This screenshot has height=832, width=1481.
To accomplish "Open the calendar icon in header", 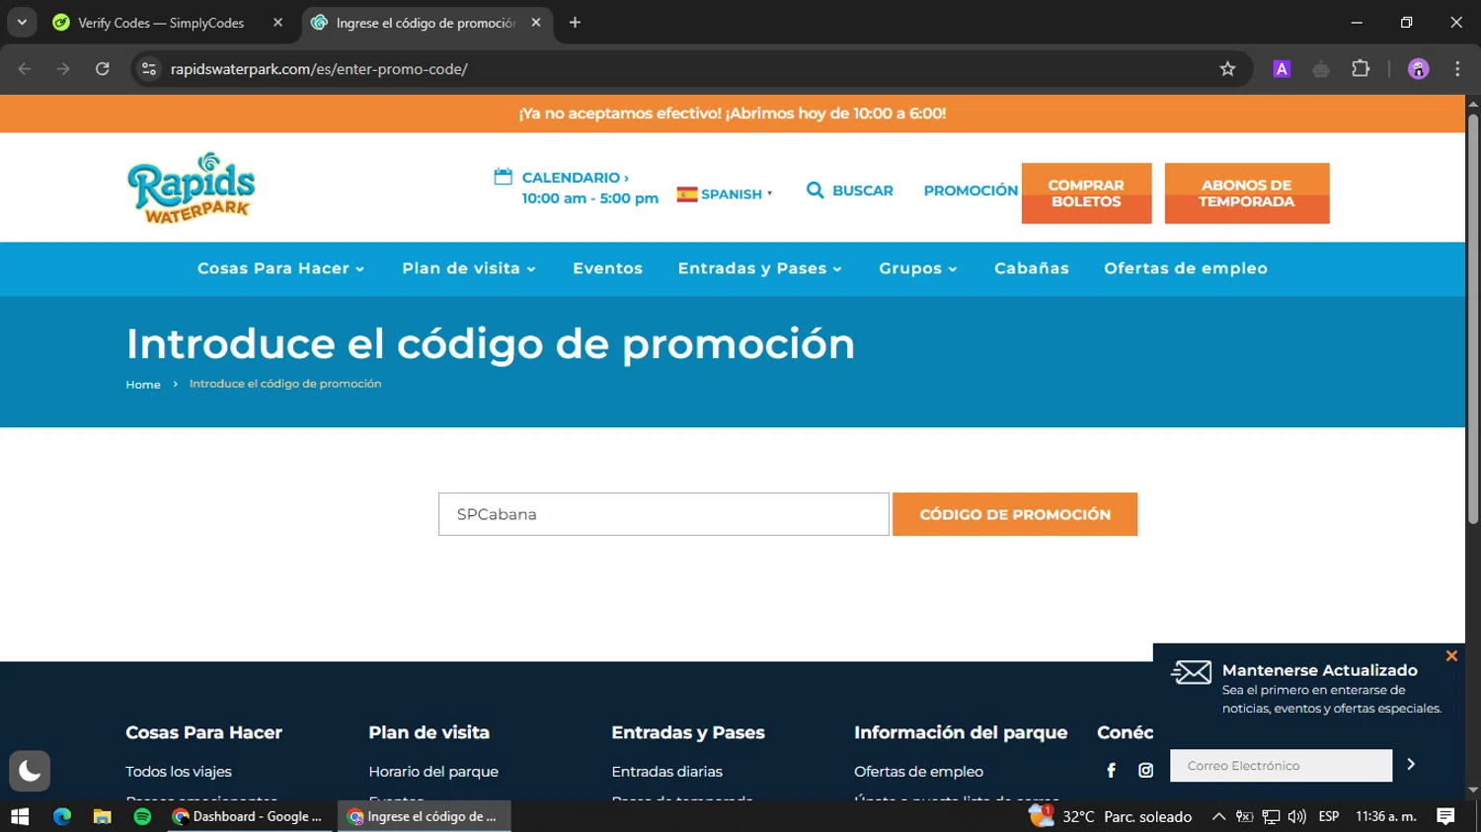I will tap(503, 177).
